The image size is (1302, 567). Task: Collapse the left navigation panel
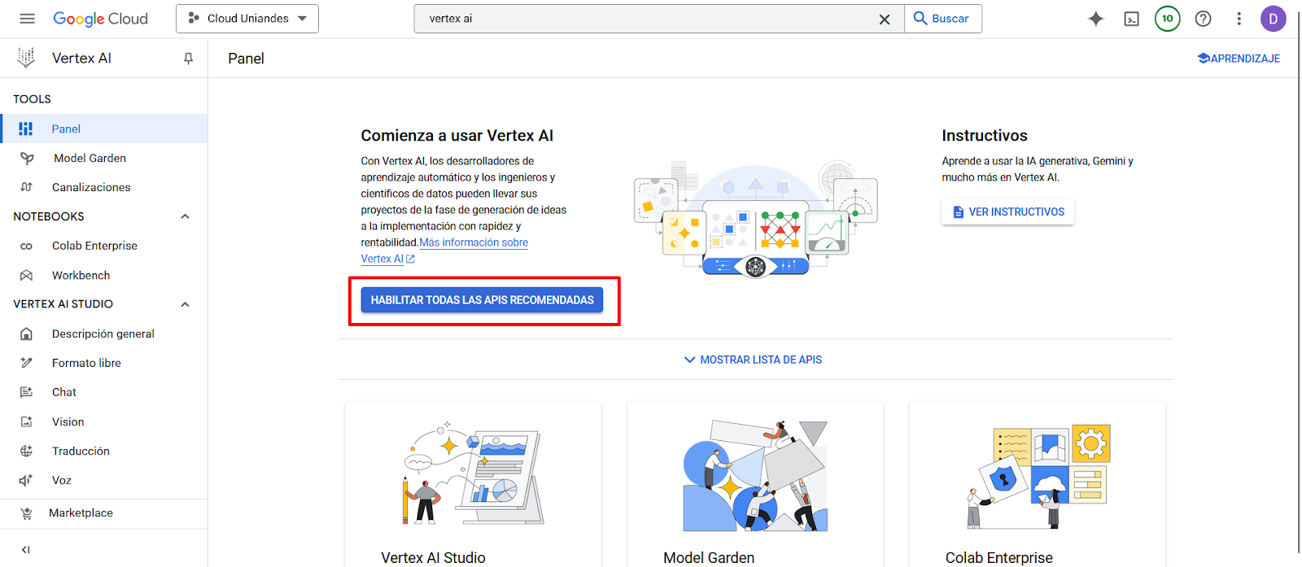tap(25, 549)
